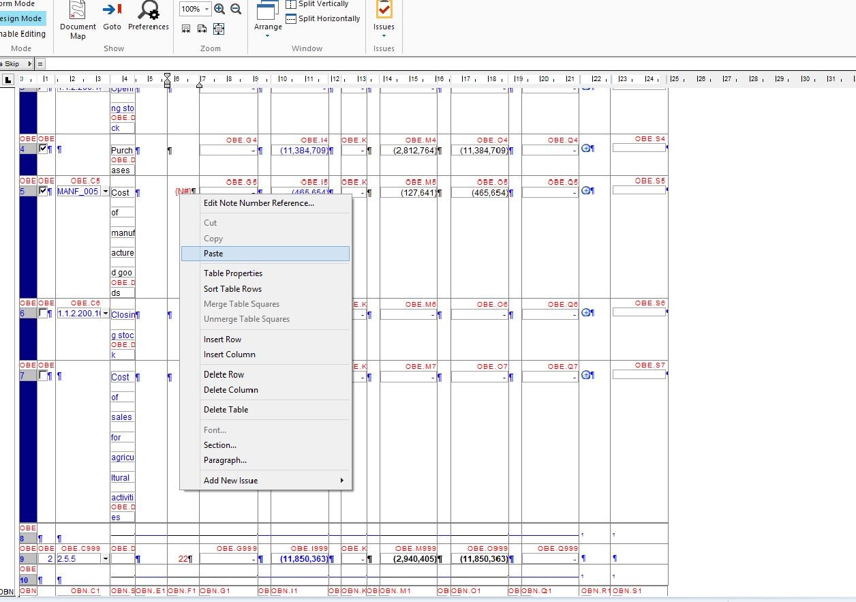
Task: Click the tab stop selector at ruler's left
Action: point(8,80)
